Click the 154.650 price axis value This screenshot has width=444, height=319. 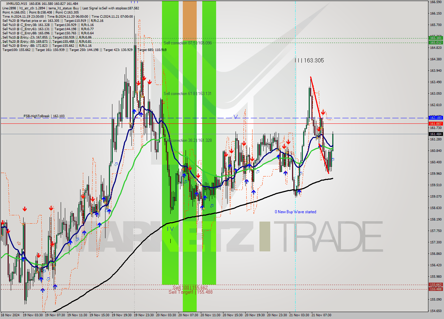coord(436,311)
